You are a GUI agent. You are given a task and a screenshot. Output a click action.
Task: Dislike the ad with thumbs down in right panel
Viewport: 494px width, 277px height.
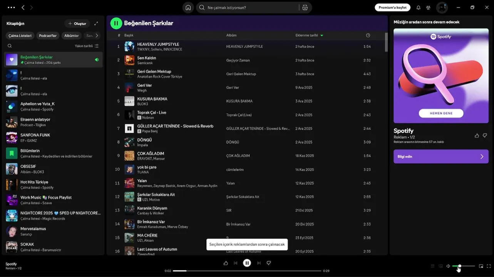[x=485, y=135]
